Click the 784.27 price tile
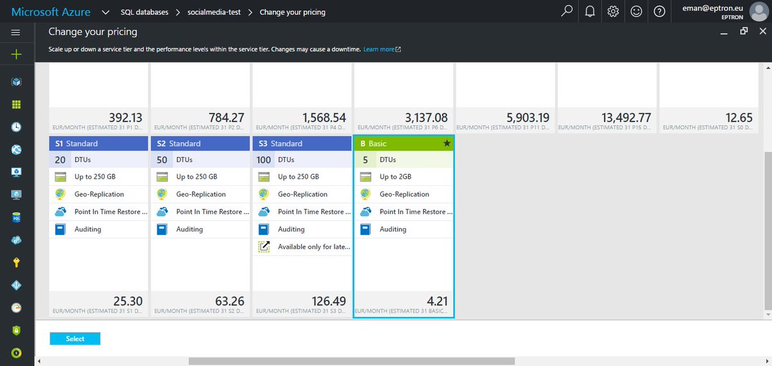 pos(201,99)
